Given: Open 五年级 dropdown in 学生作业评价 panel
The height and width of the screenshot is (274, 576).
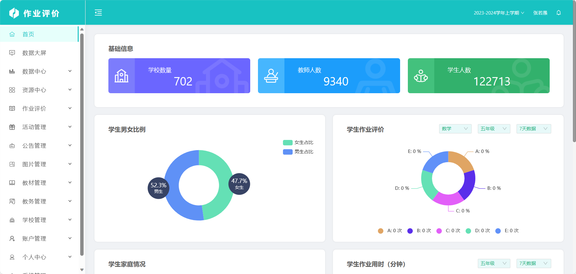Looking at the screenshot, I should point(494,129).
